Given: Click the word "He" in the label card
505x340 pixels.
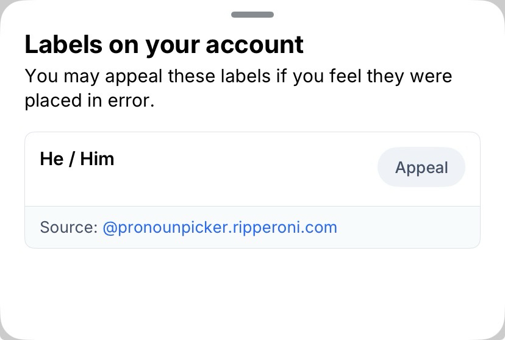Looking at the screenshot, I should click(51, 159).
